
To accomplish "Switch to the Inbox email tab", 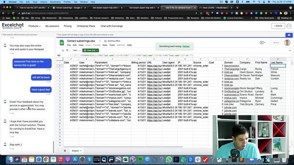I will click(215, 8).
